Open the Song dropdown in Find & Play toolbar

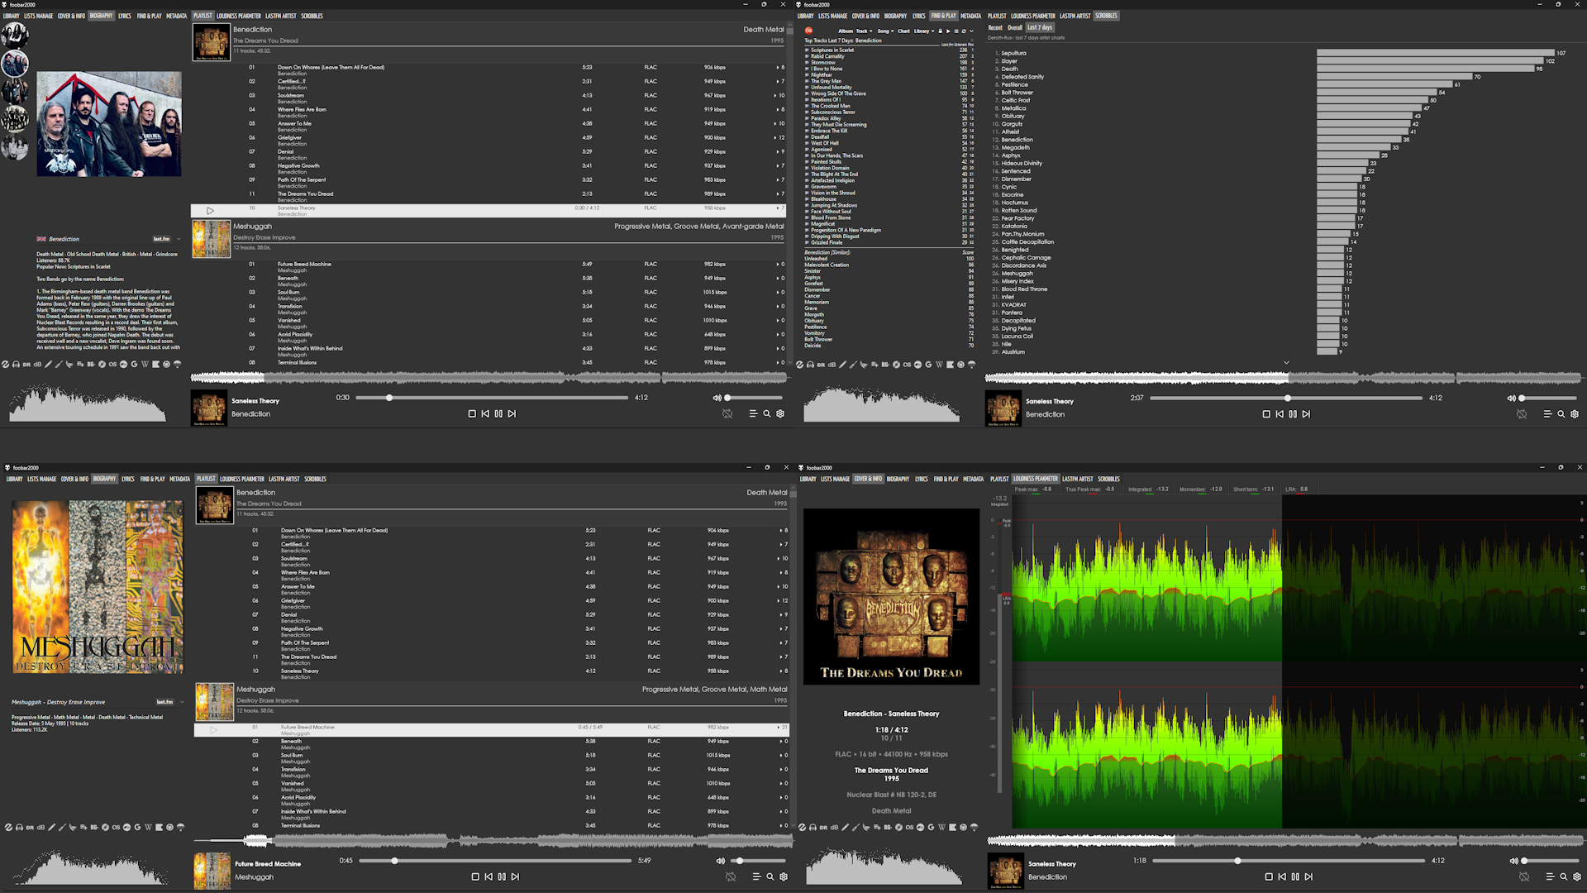(885, 31)
